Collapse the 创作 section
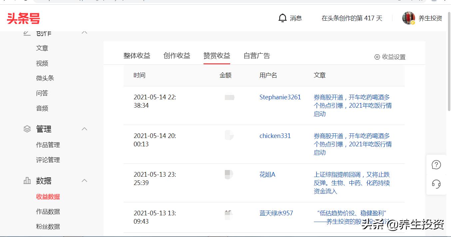Viewport: 451px width, 237px height. point(84,32)
